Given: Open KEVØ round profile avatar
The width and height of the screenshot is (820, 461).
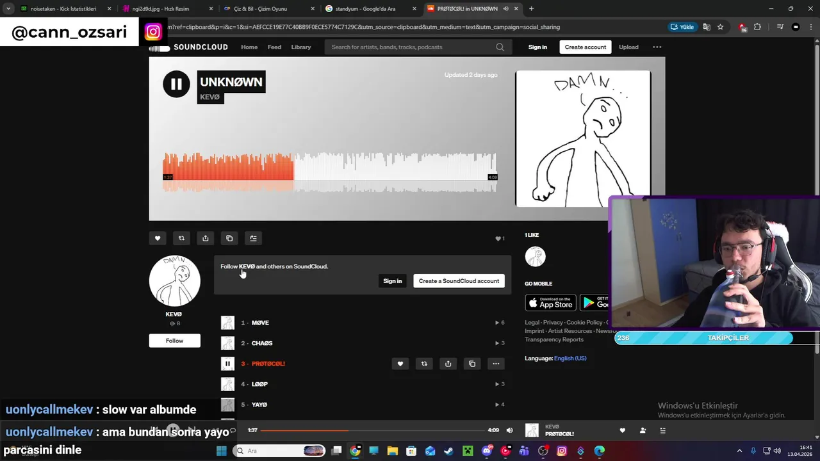Looking at the screenshot, I should click(x=174, y=281).
